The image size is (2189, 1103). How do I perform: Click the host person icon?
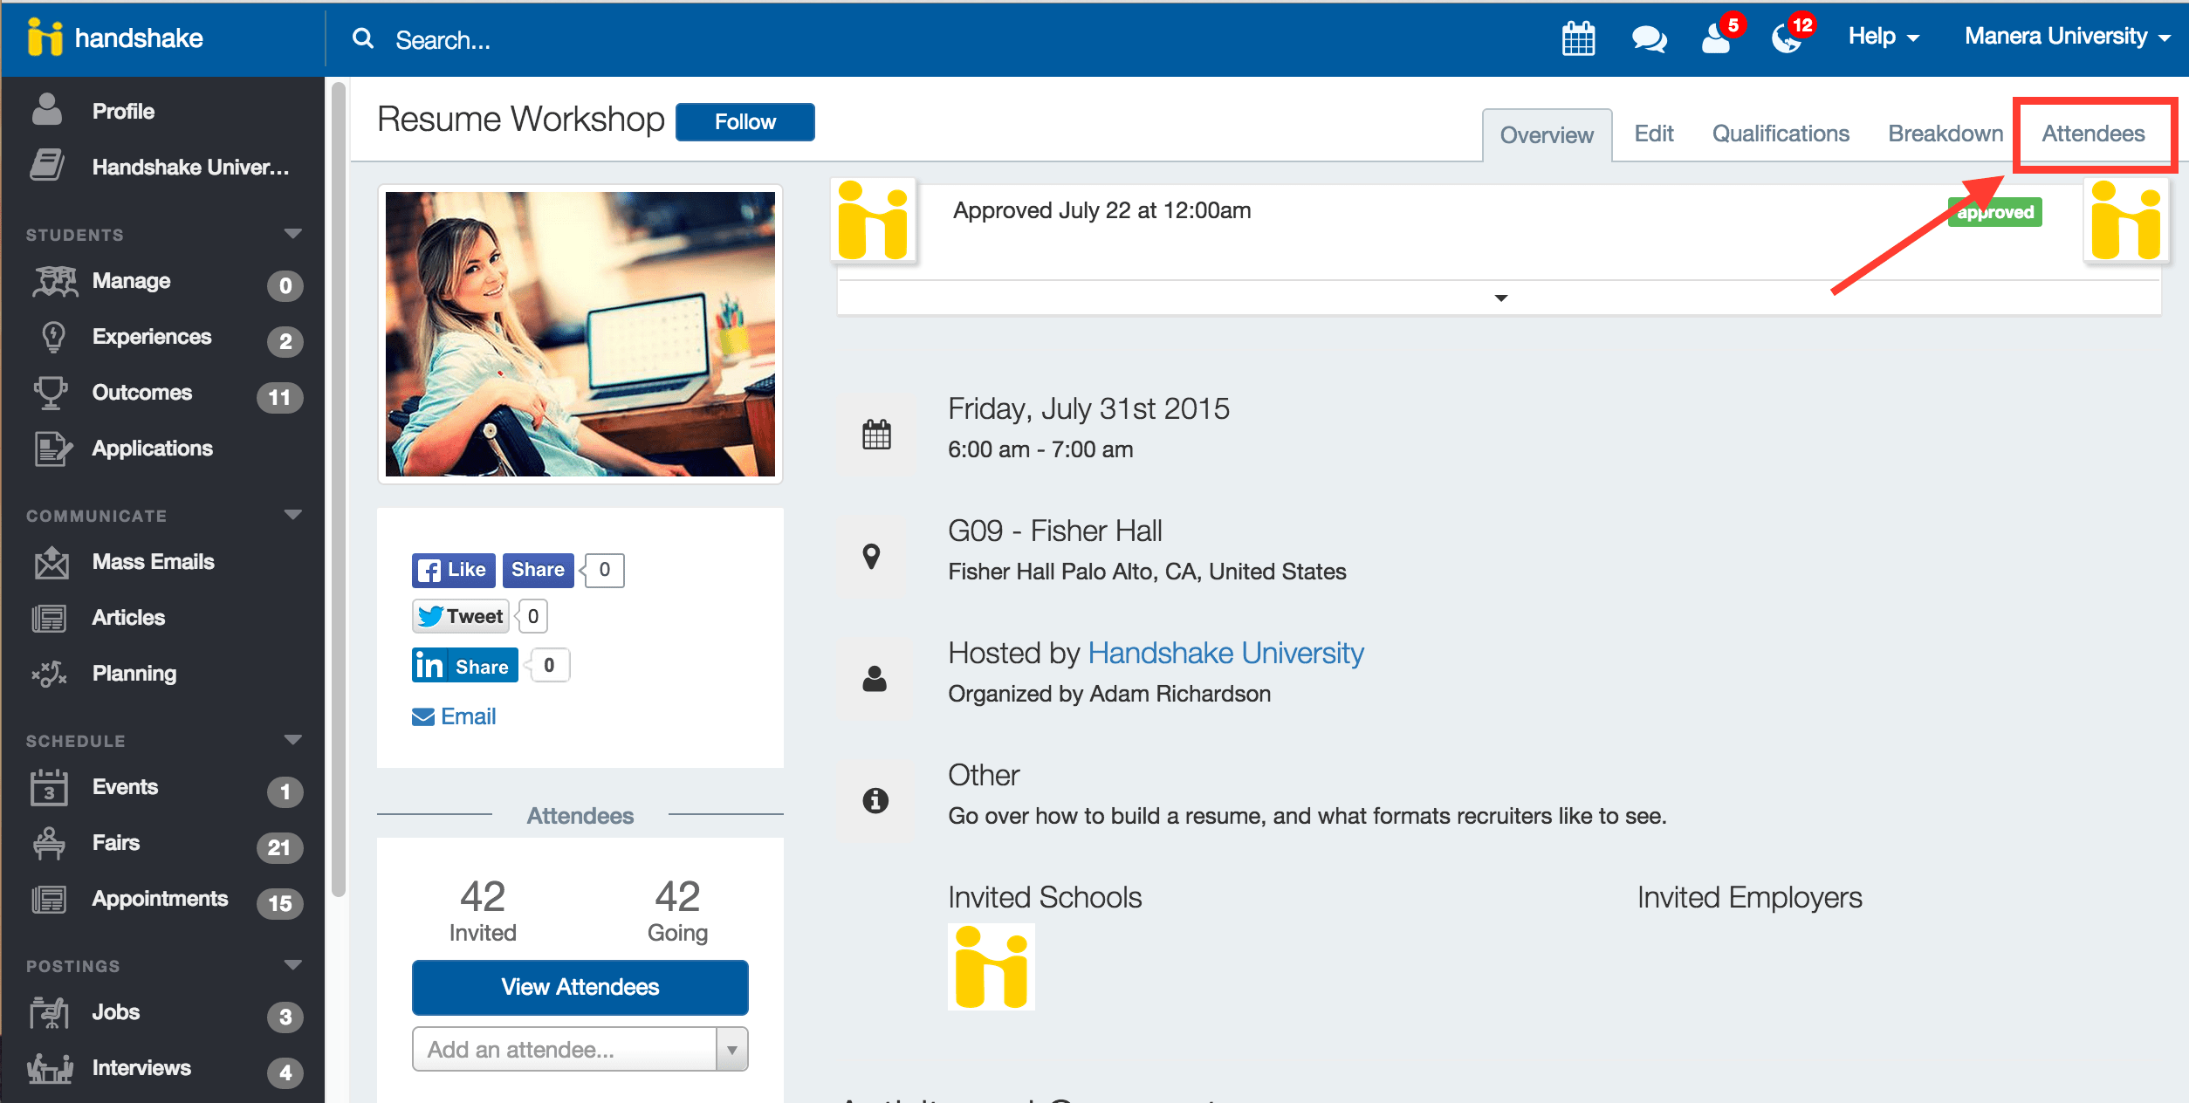click(875, 678)
